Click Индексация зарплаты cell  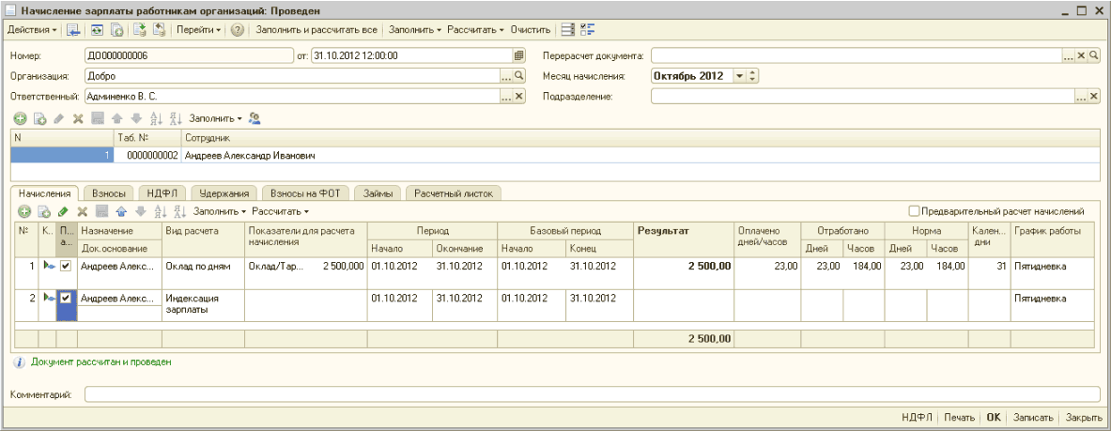coord(204,304)
